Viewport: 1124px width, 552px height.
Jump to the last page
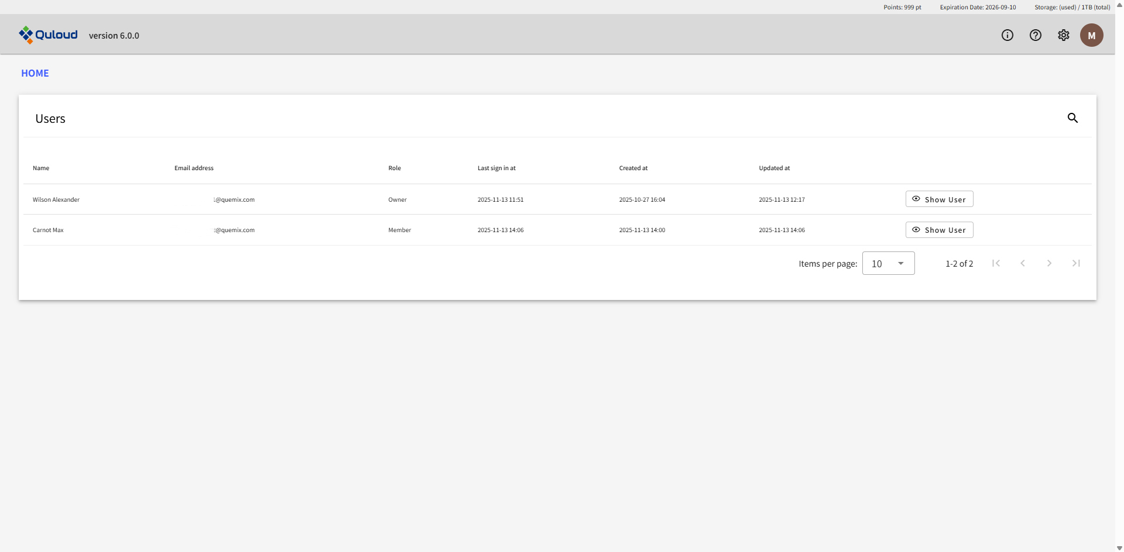click(1076, 263)
